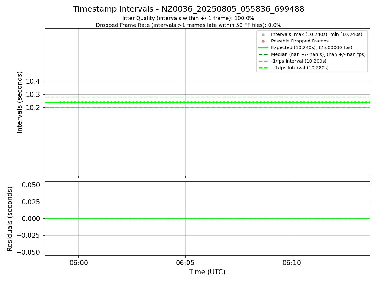The width and height of the screenshot is (377, 283).
Task: Click the 0.000 tick label on the Residuals axis
Action: coord(31,219)
